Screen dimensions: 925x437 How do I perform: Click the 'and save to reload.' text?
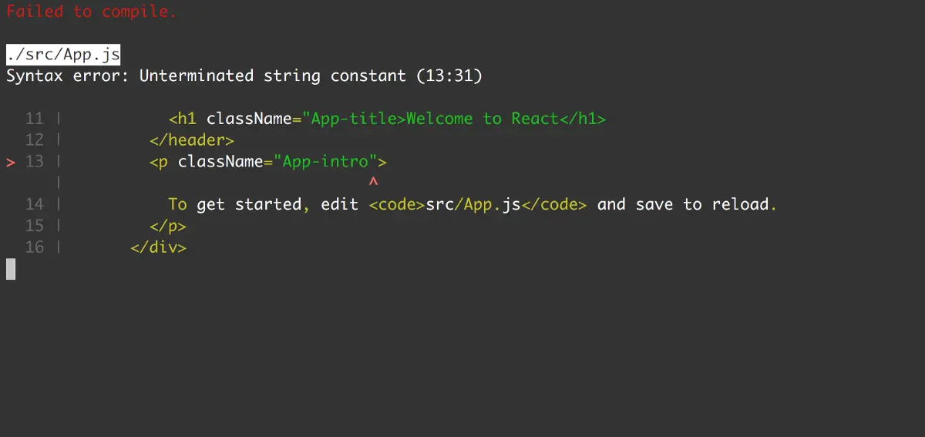[687, 204]
